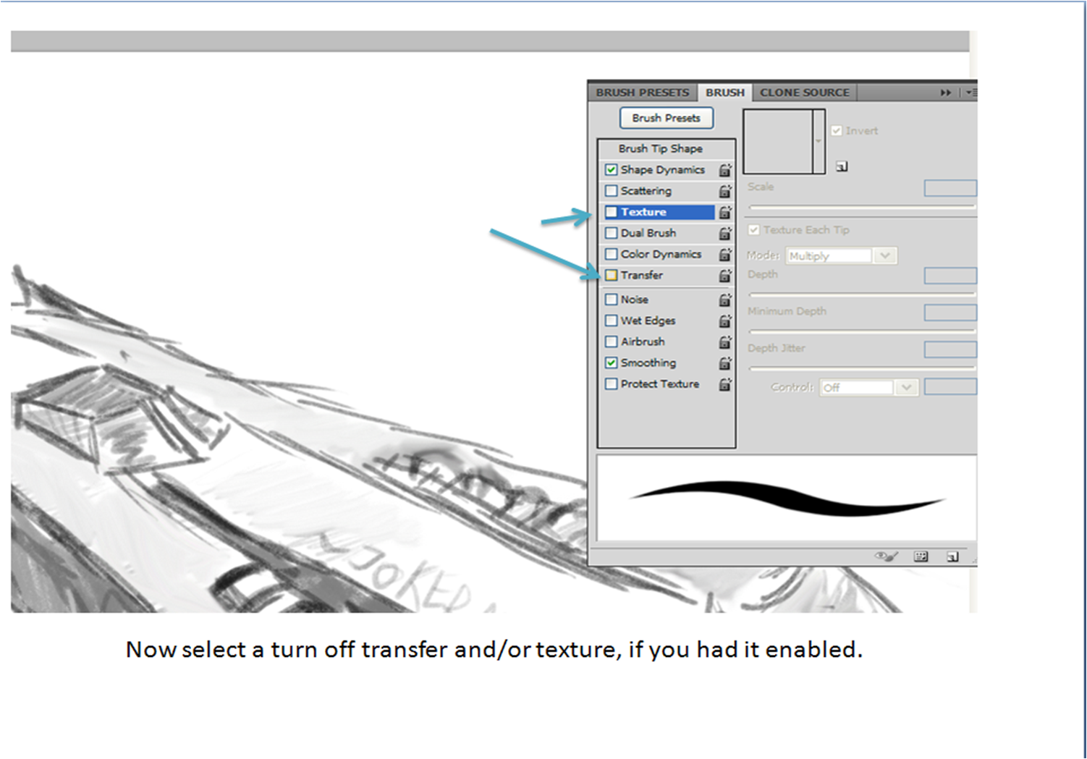Open Preset Manager grid icon at panel bottom
The height and width of the screenshot is (759, 1087).
point(921,556)
